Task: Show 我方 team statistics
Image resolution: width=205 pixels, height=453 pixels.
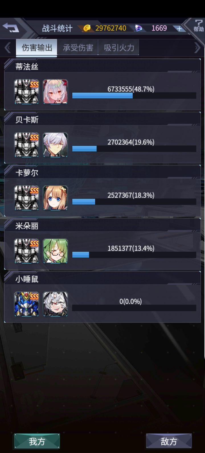Action: pyautogui.click(x=37, y=441)
